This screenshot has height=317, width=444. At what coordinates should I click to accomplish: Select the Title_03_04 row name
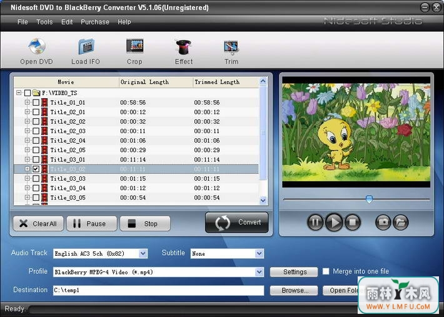point(68,188)
